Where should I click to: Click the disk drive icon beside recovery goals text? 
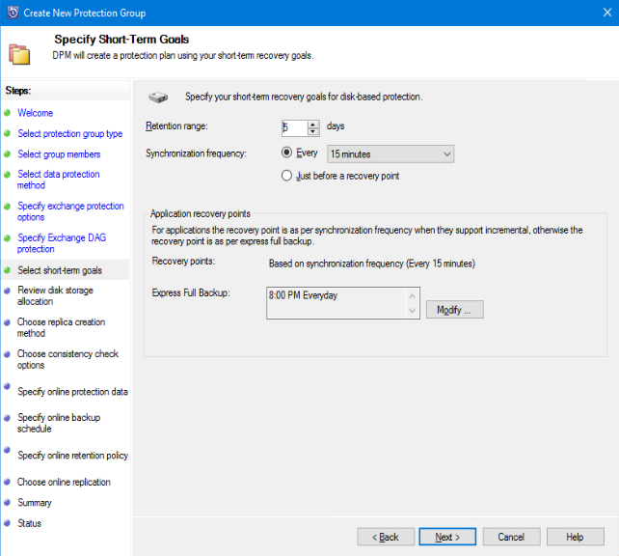158,97
